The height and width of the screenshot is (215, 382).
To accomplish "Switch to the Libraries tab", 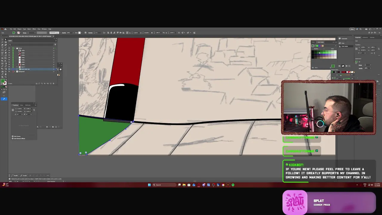I will point(372,37).
